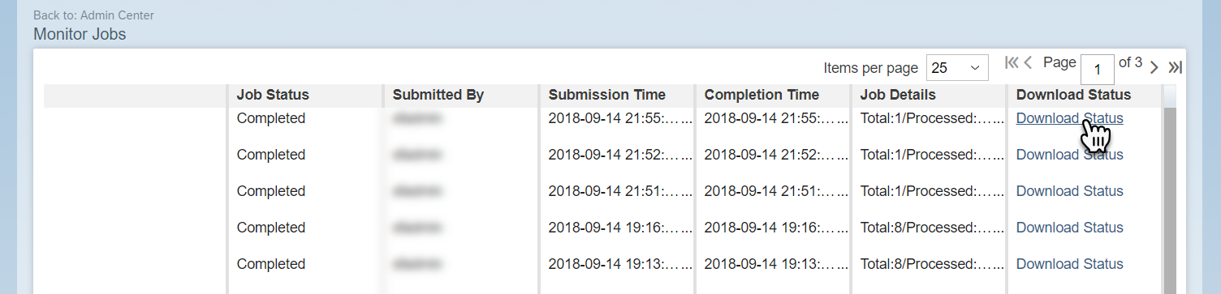Download Status for 19:16 job
This screenshot has width=1221, height=294.
pyautogui.click(x=1069, y=228)
